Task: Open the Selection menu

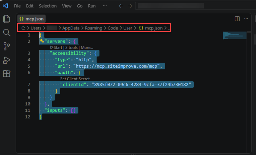Action: (48, 6)
